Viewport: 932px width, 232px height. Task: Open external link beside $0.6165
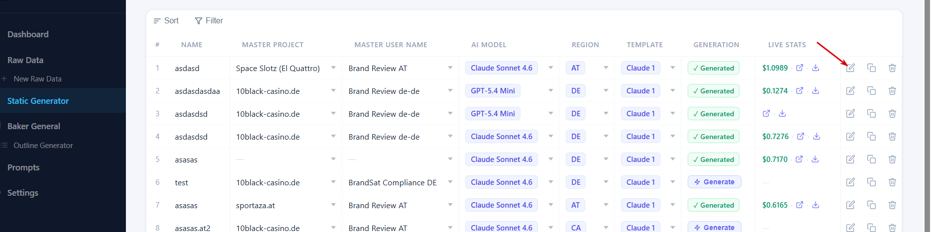point(800,205)
